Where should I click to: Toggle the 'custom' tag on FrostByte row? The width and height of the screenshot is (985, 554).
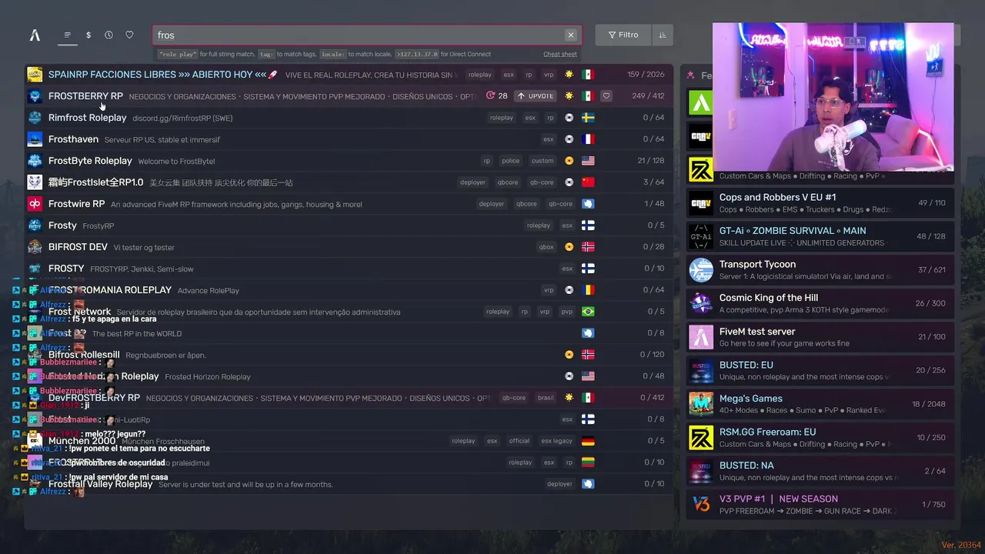point(543,161)
